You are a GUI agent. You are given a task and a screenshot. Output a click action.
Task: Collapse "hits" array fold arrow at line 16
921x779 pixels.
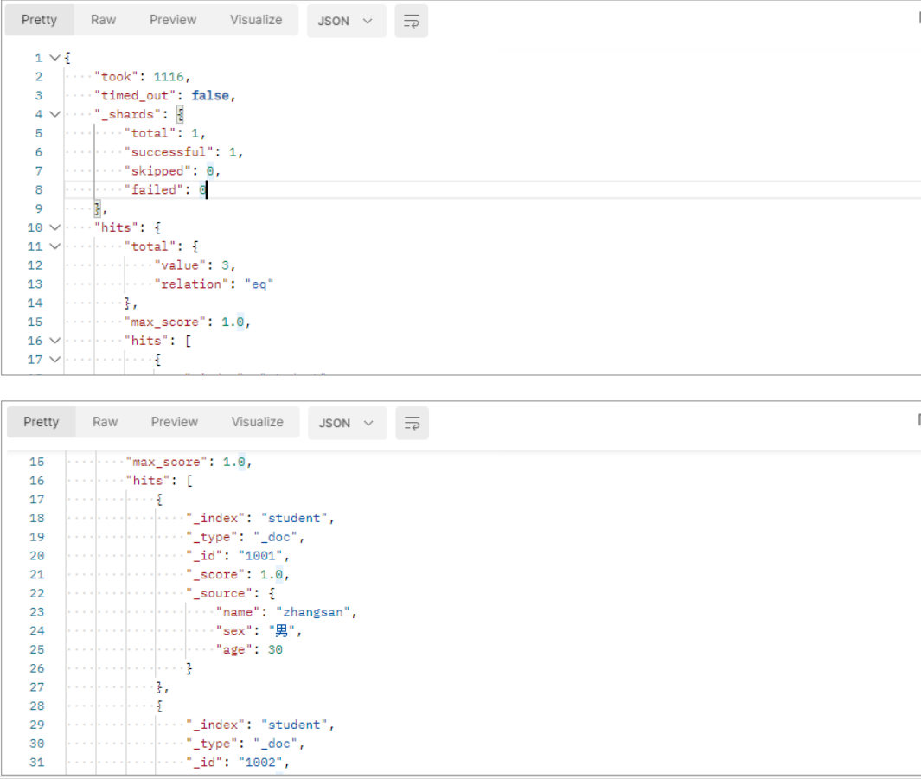pyautogui.click(x=54, y=341)
